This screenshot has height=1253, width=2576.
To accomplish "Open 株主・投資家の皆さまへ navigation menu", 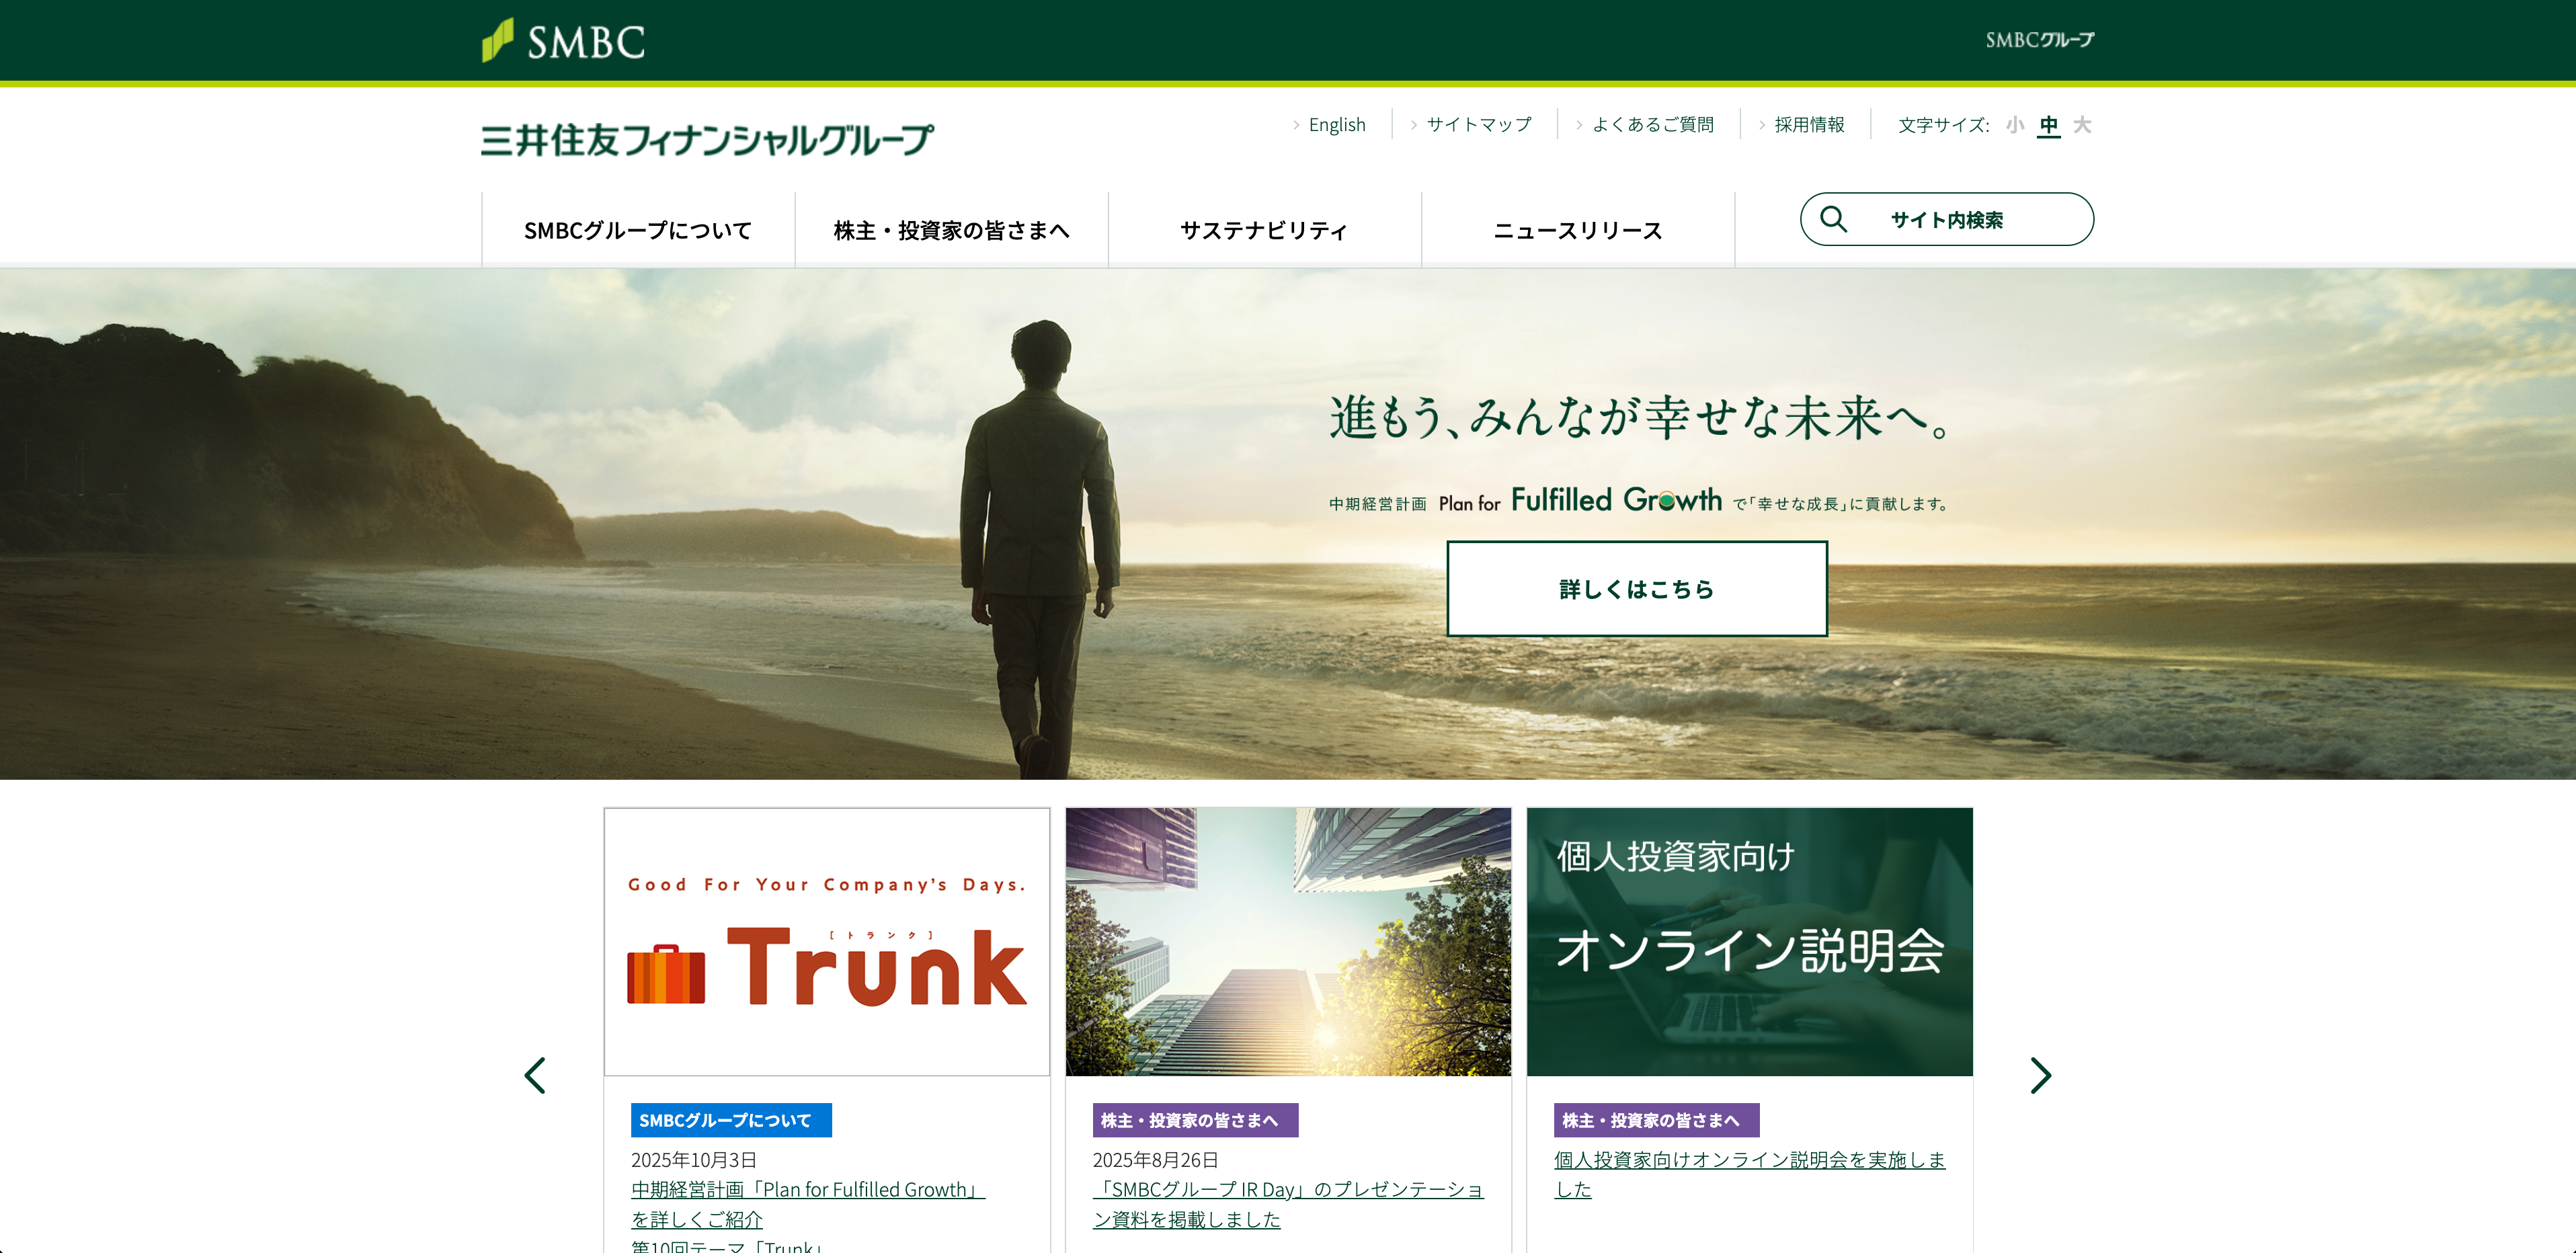I will coord(951,230).
